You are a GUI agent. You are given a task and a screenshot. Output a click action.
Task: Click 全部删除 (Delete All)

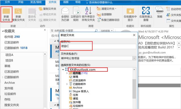click(x=104, y=14)
